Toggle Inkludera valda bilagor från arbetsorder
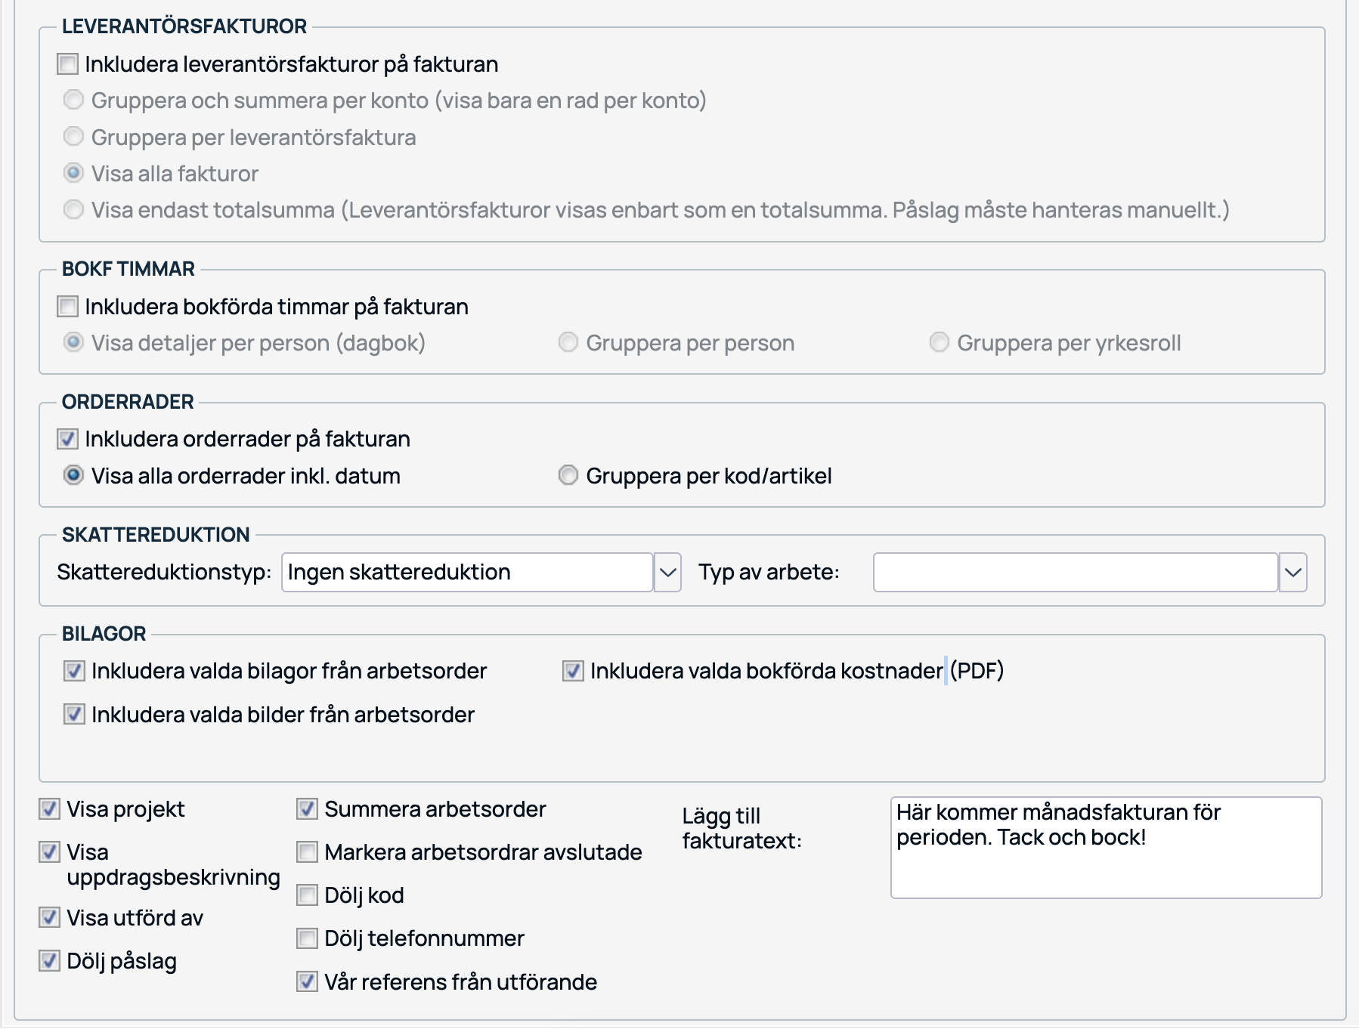Viewport: 1359px width, 1029px height. click(x=74, y=671)
